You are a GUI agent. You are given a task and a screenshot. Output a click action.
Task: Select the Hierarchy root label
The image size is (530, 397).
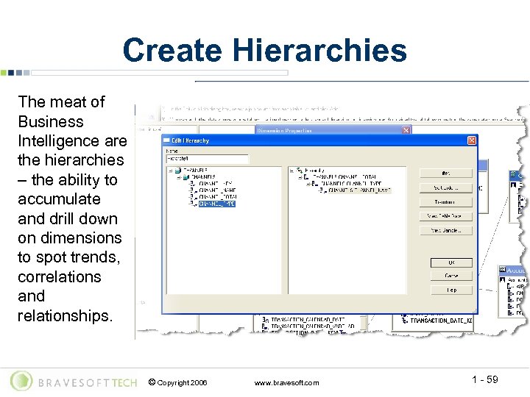(315, 170)
